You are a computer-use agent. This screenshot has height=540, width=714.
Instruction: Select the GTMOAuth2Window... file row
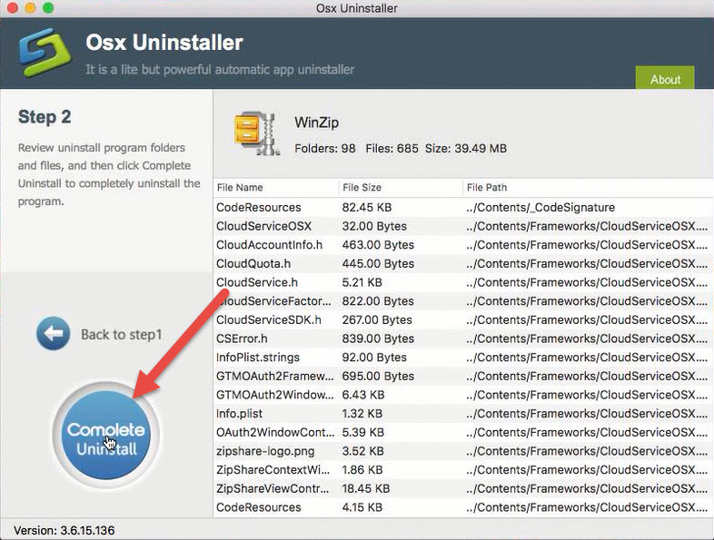pyautogui.click(x=463, y=395)
